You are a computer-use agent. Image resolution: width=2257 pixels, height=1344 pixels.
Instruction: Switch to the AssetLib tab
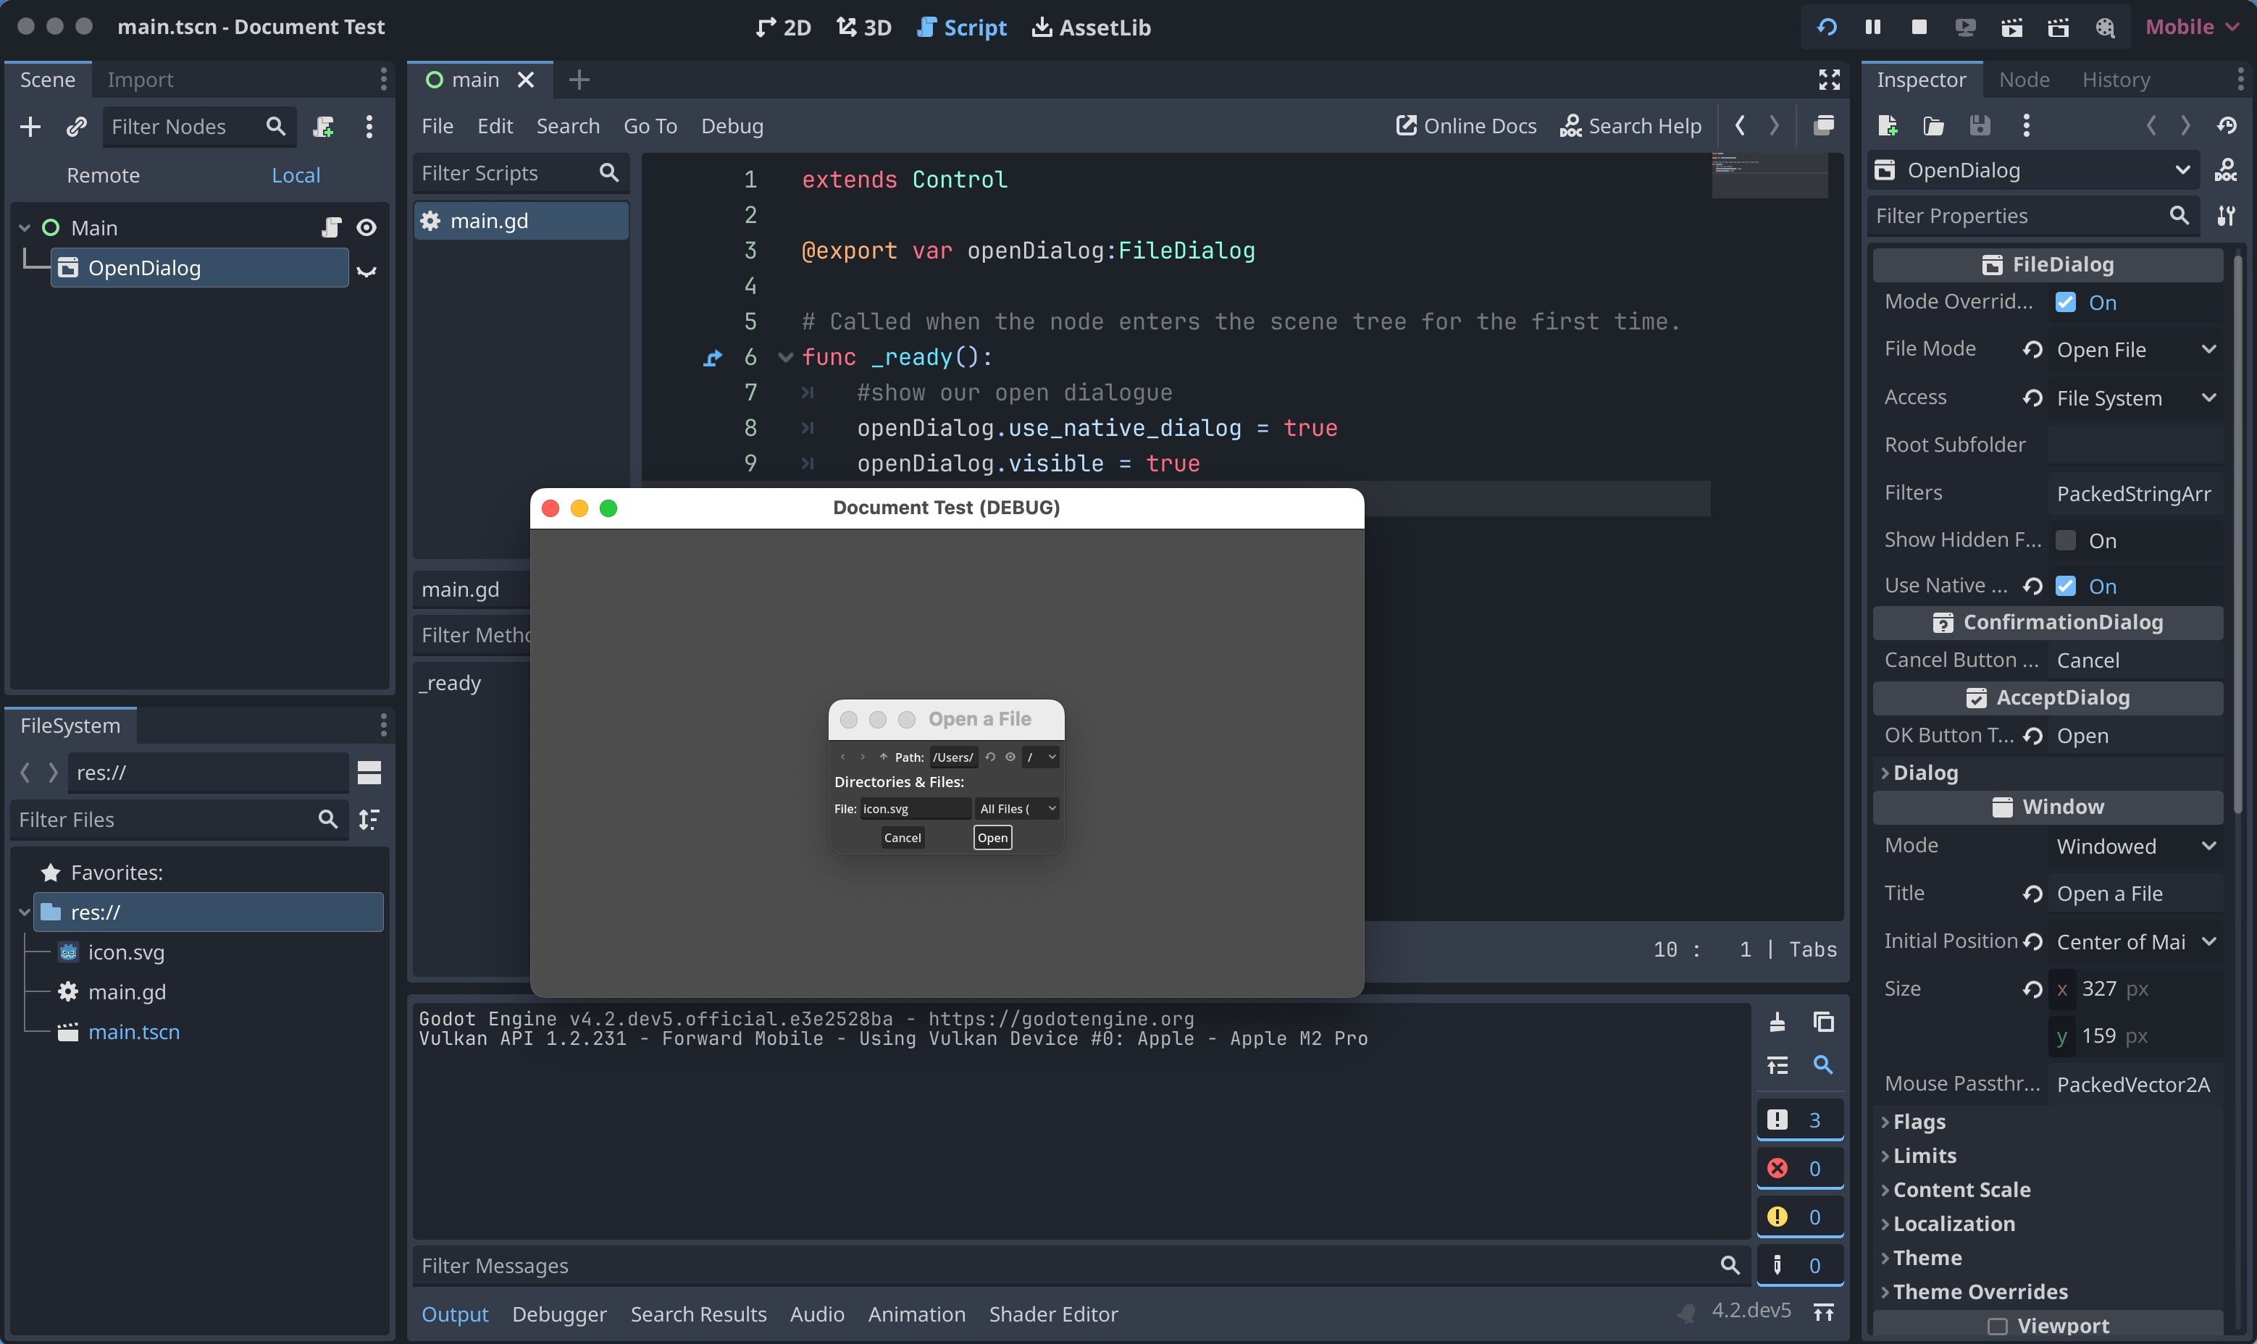[x=1090, y=28]
